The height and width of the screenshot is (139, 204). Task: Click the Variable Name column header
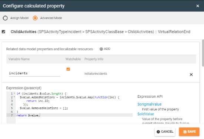click(x=19, y=59)
